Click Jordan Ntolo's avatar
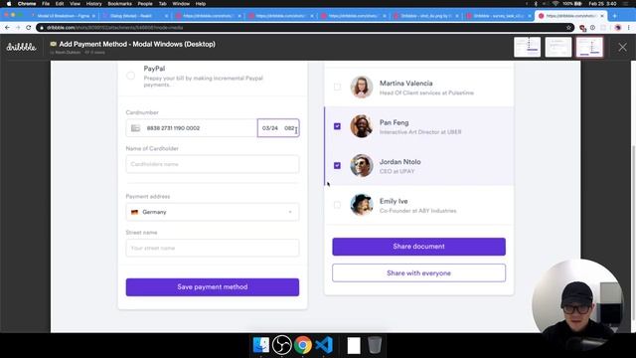 (x=362, y=166)
